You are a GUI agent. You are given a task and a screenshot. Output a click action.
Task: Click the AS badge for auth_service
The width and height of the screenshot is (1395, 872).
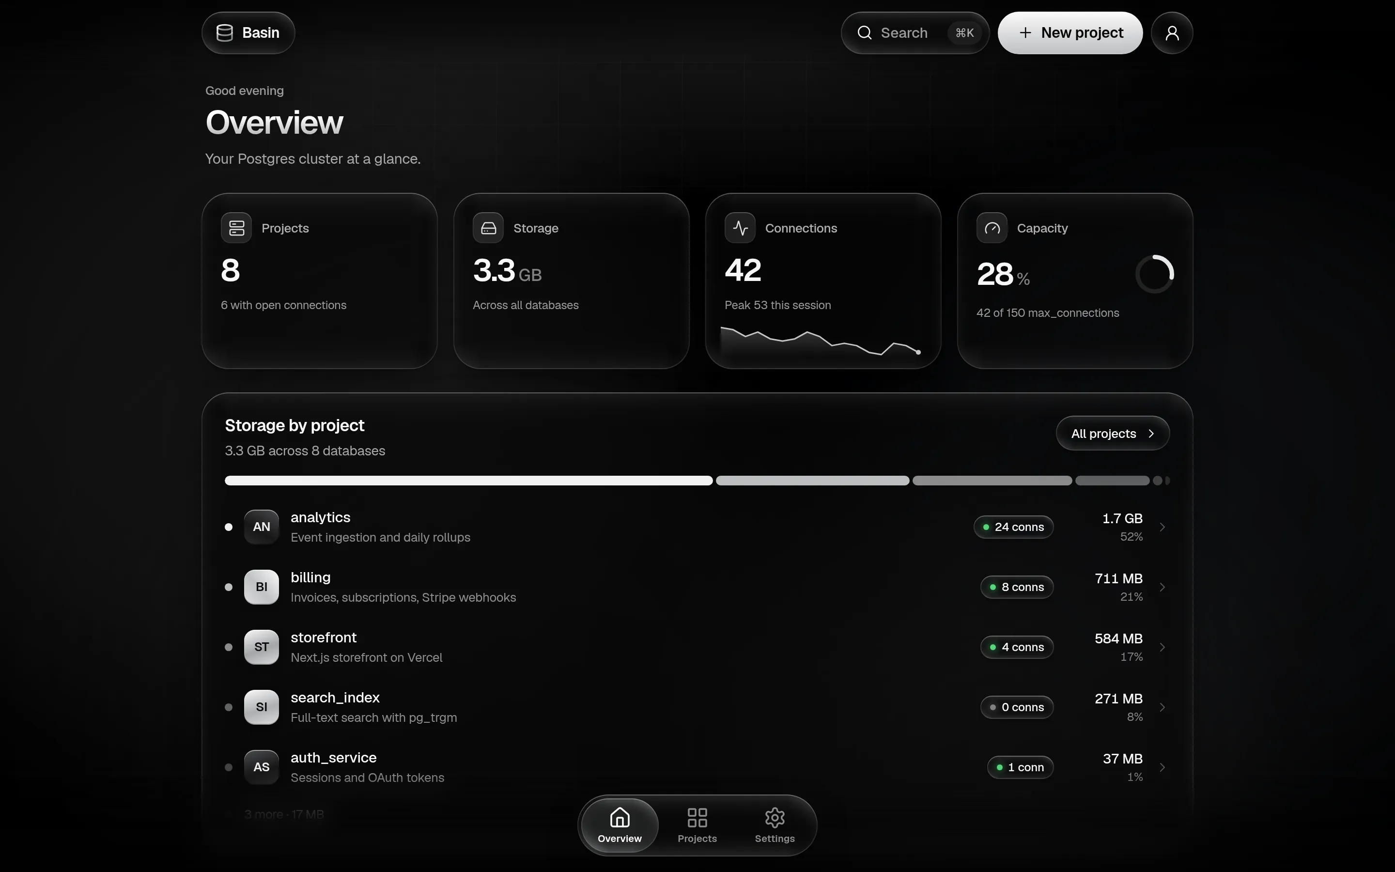click(x=261, y=766)
